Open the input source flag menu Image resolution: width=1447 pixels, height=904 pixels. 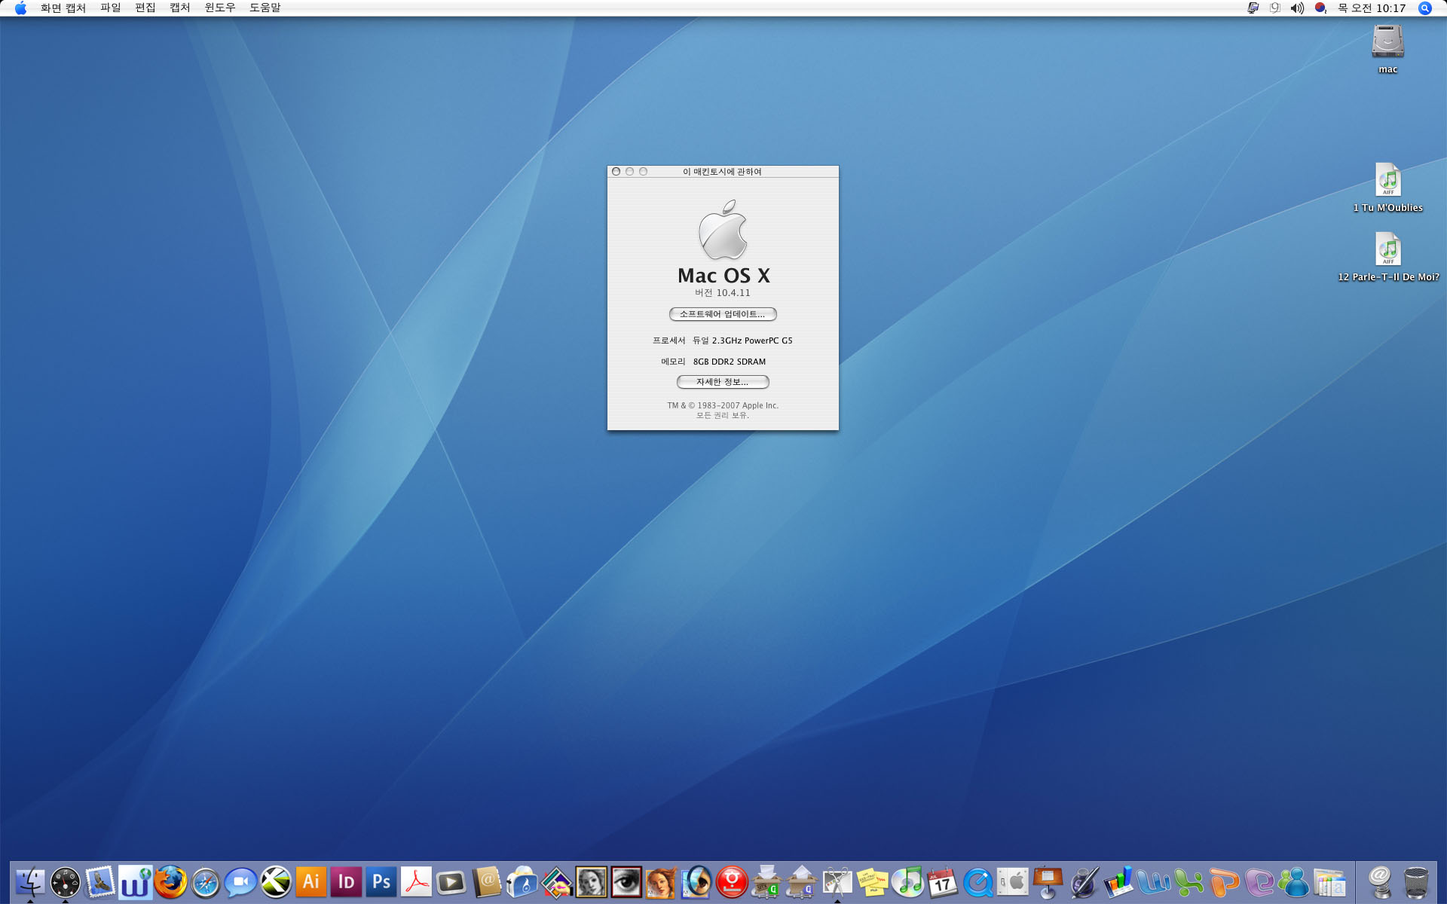[x=1320, y=8]
